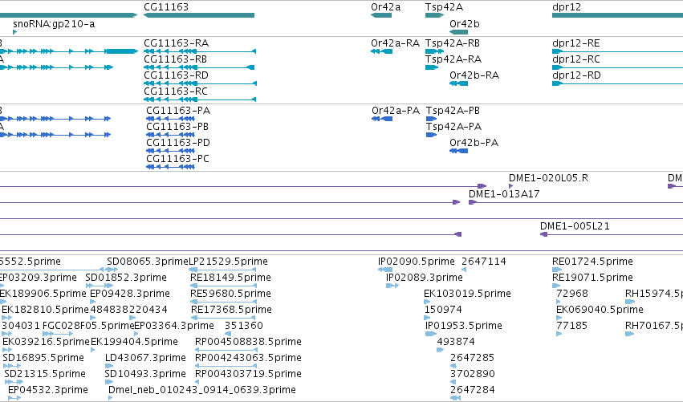Open the SD16895.5prime EST label
Image resolution: width=683 pixels, height=402 pixels.
[x=43, y=359]
